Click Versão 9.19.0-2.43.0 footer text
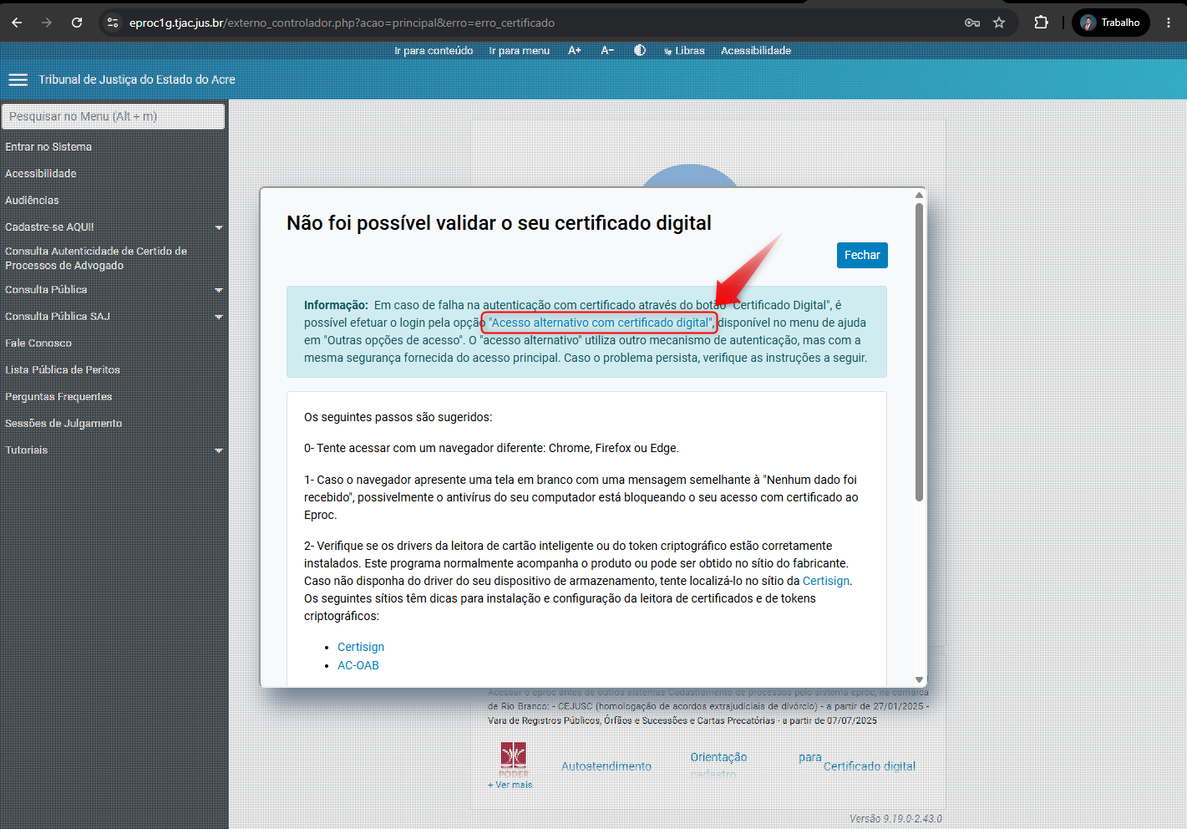 pyautogui.click(x=895, y=818)
